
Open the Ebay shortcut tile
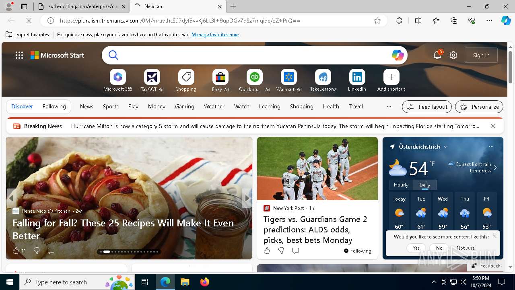[x=220, y=81]
